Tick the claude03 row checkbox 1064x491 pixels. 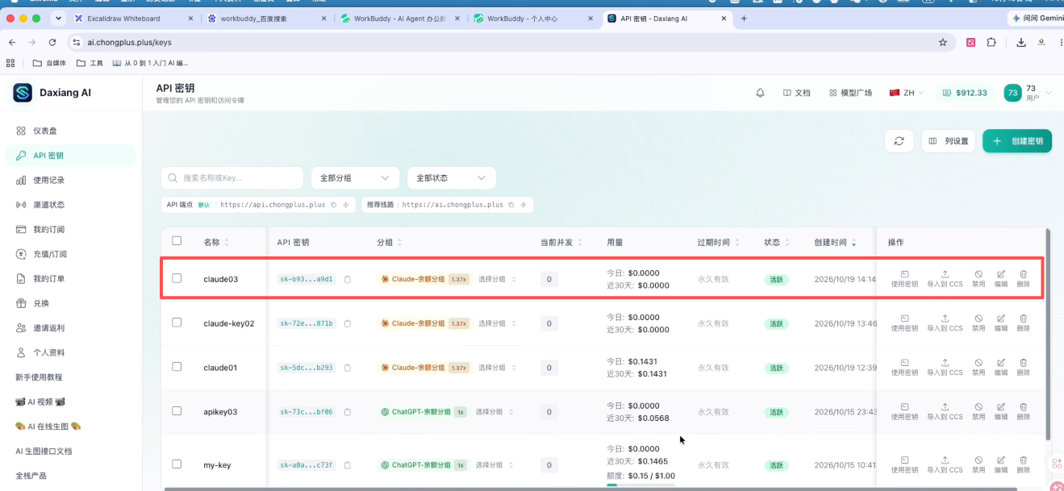click(177, 278)
